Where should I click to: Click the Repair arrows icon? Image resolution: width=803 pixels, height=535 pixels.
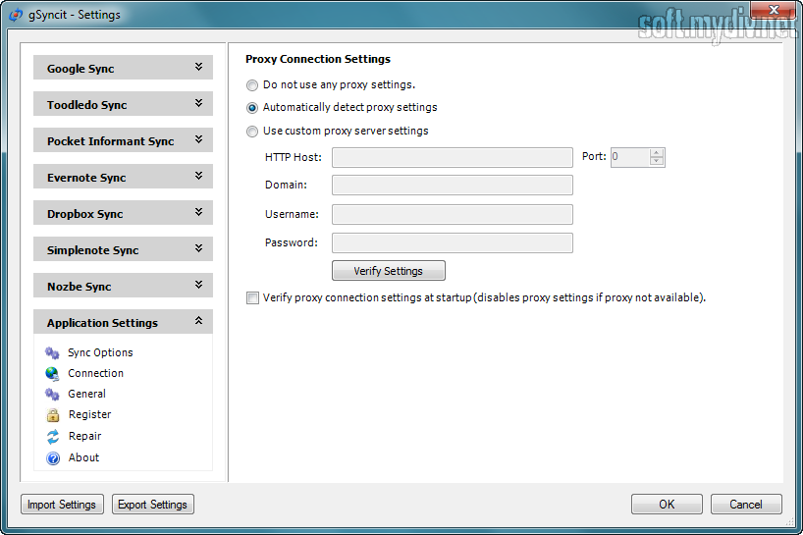click(x=53, y=436)
